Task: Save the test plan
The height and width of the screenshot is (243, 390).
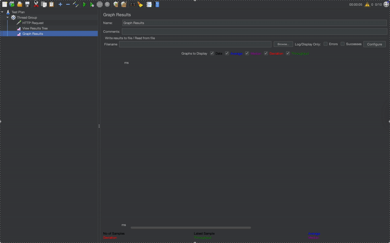Action: [x=27, y=4]
